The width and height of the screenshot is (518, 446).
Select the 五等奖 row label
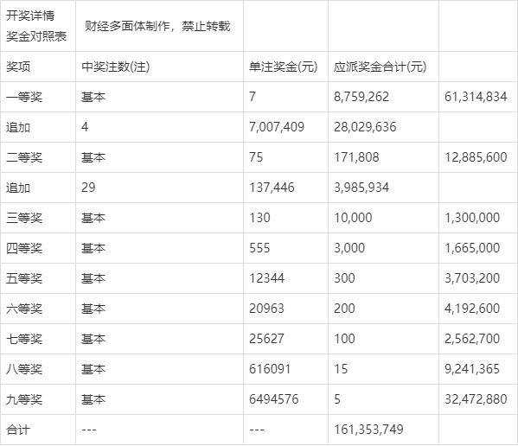pyautogui.click(x=24, y=278)
